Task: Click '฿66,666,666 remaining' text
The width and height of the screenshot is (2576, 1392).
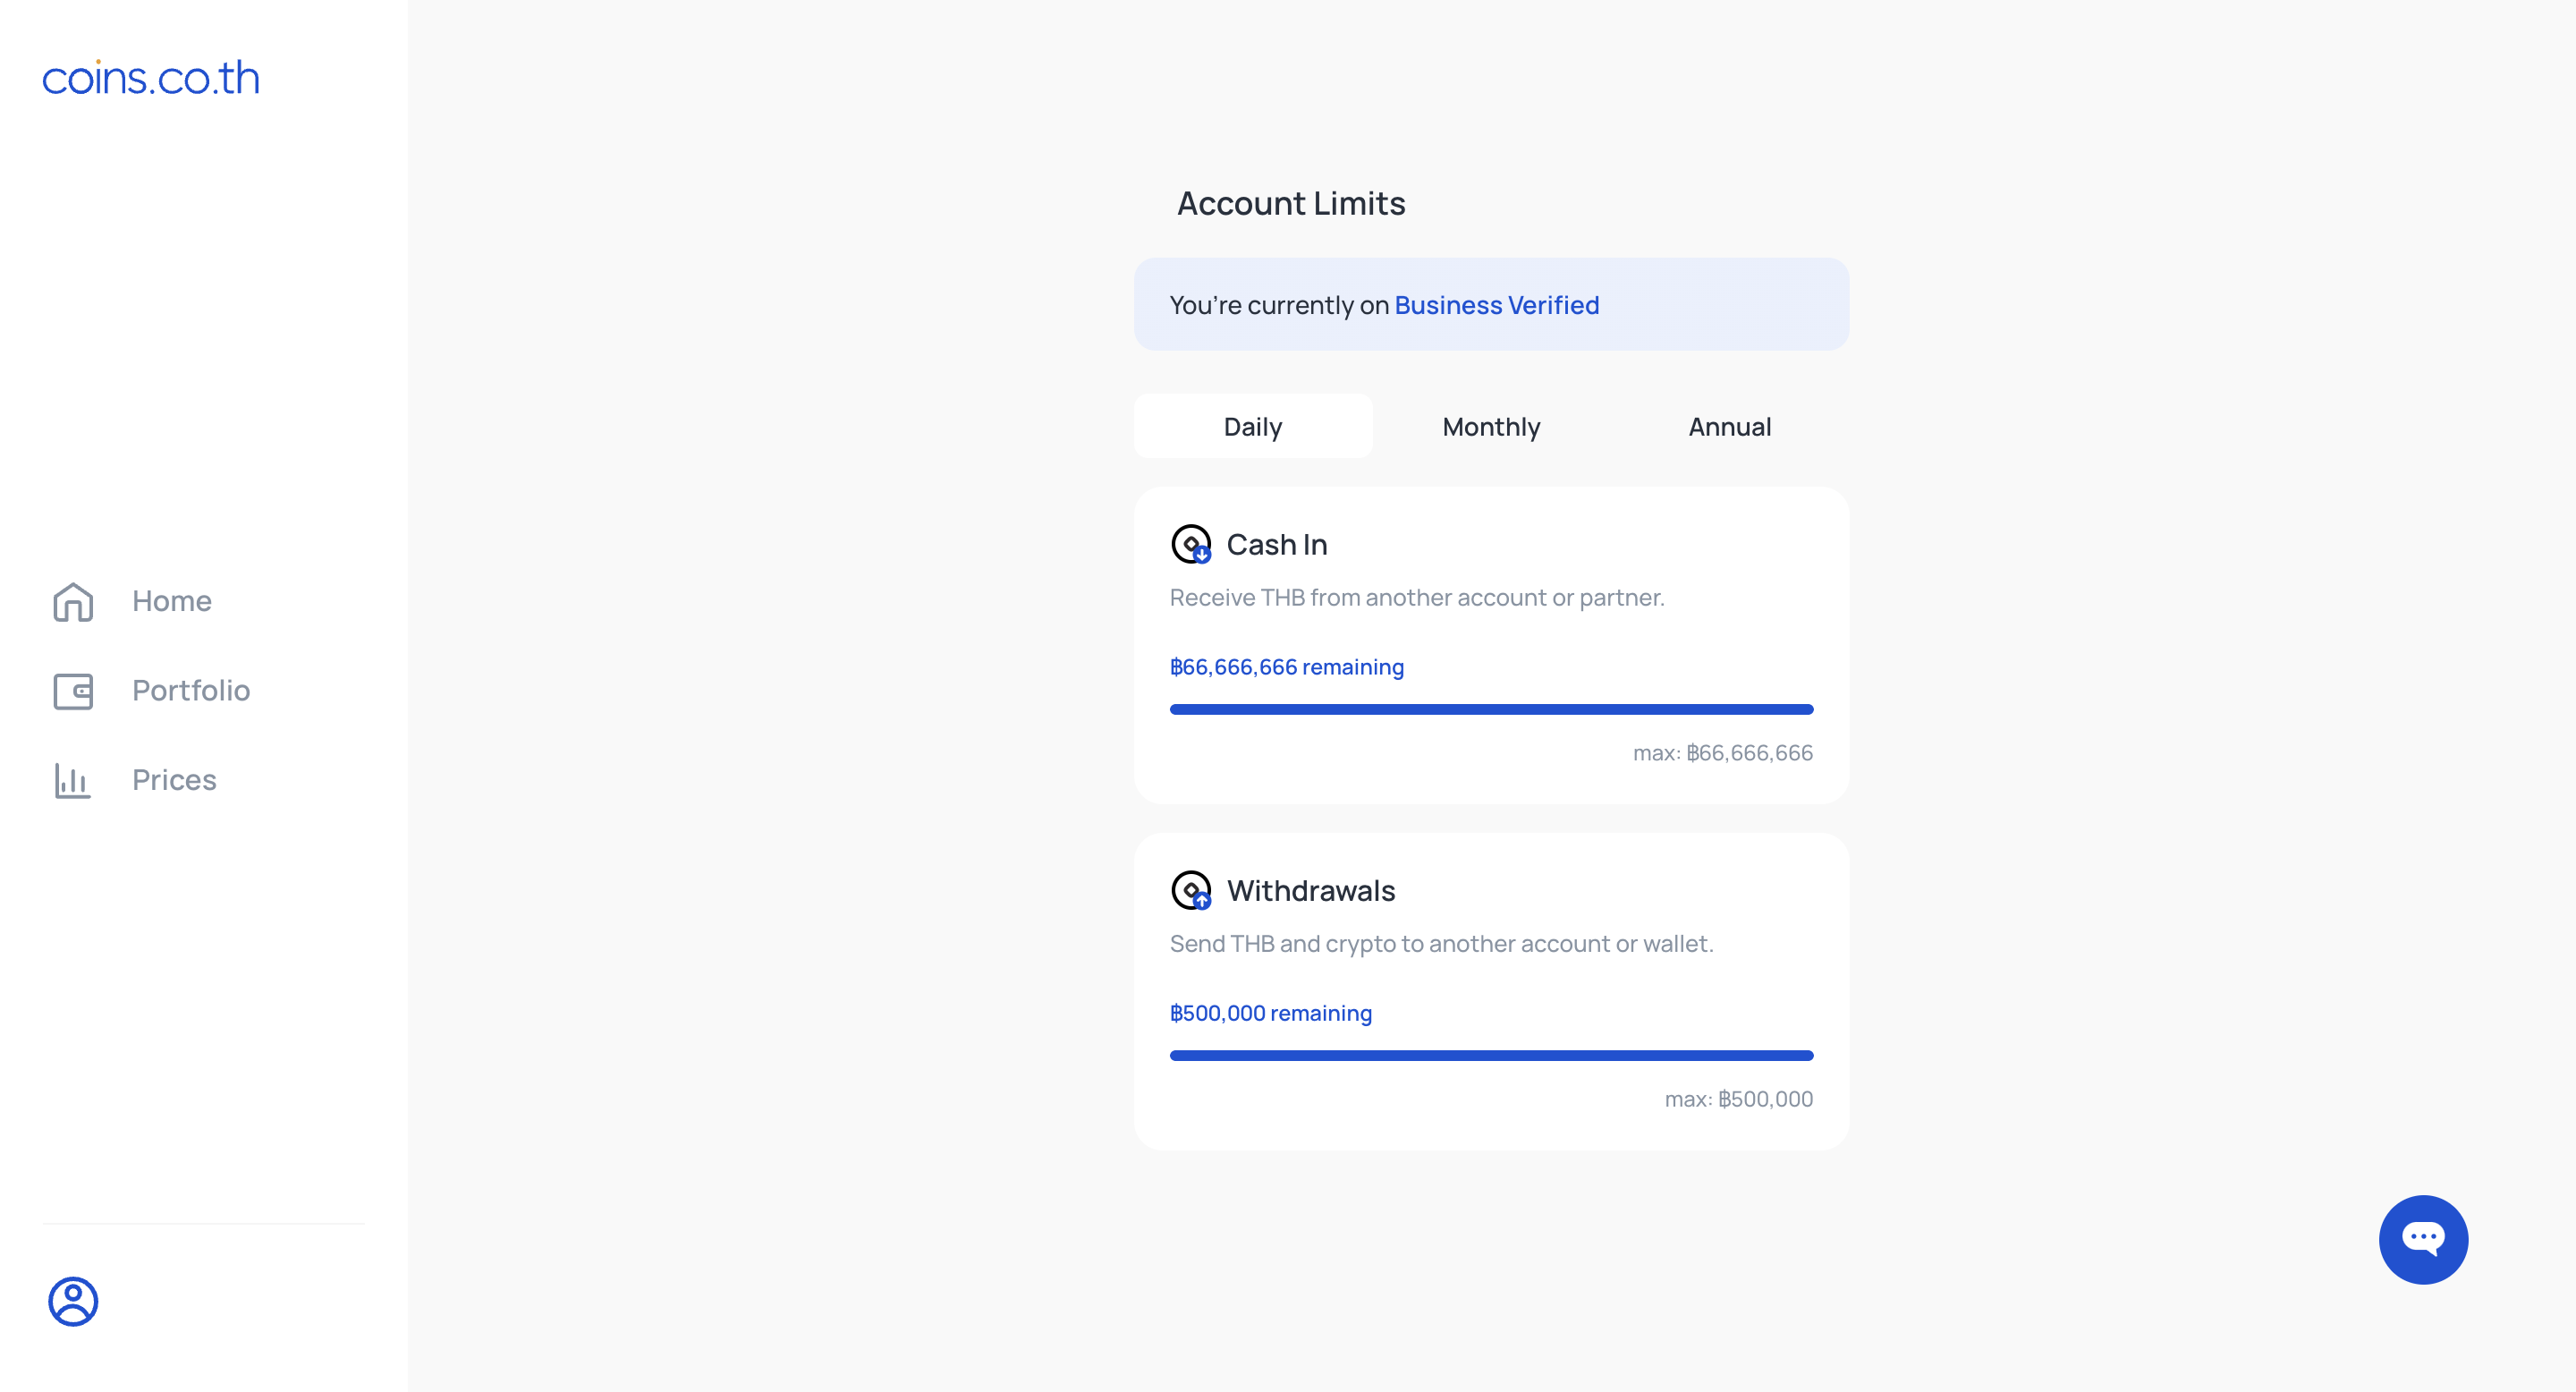Action: pos(1287,667)
